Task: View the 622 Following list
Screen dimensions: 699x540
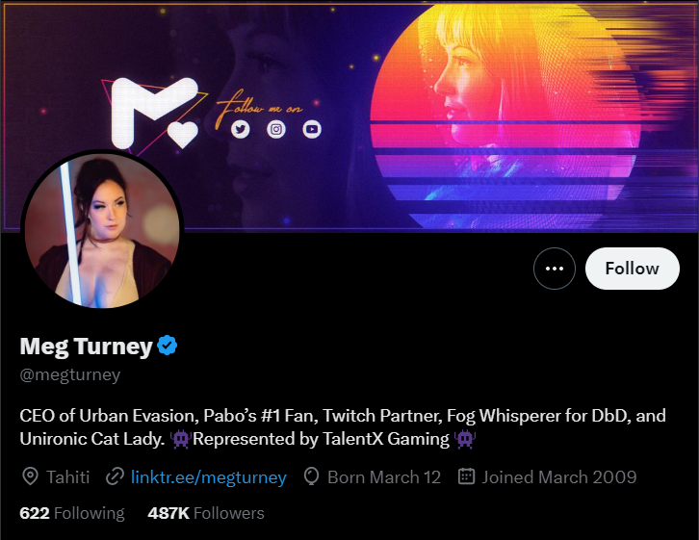Action: [72, 513]
